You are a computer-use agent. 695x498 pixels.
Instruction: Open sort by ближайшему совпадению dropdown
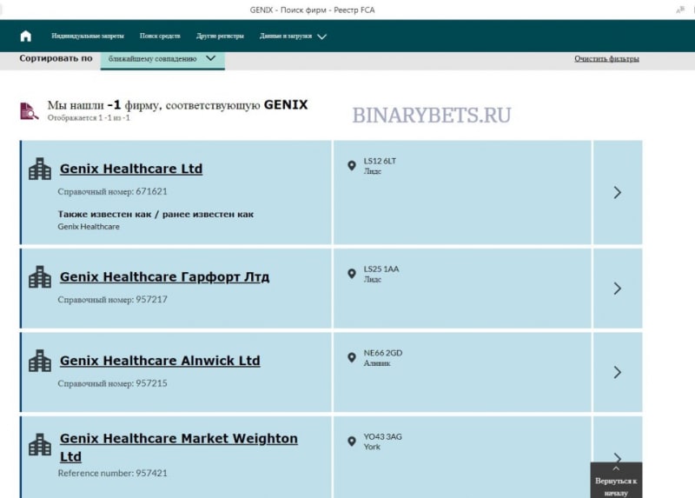162,59
